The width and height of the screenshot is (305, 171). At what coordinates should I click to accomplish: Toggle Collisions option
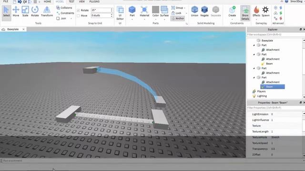[64, 8]
